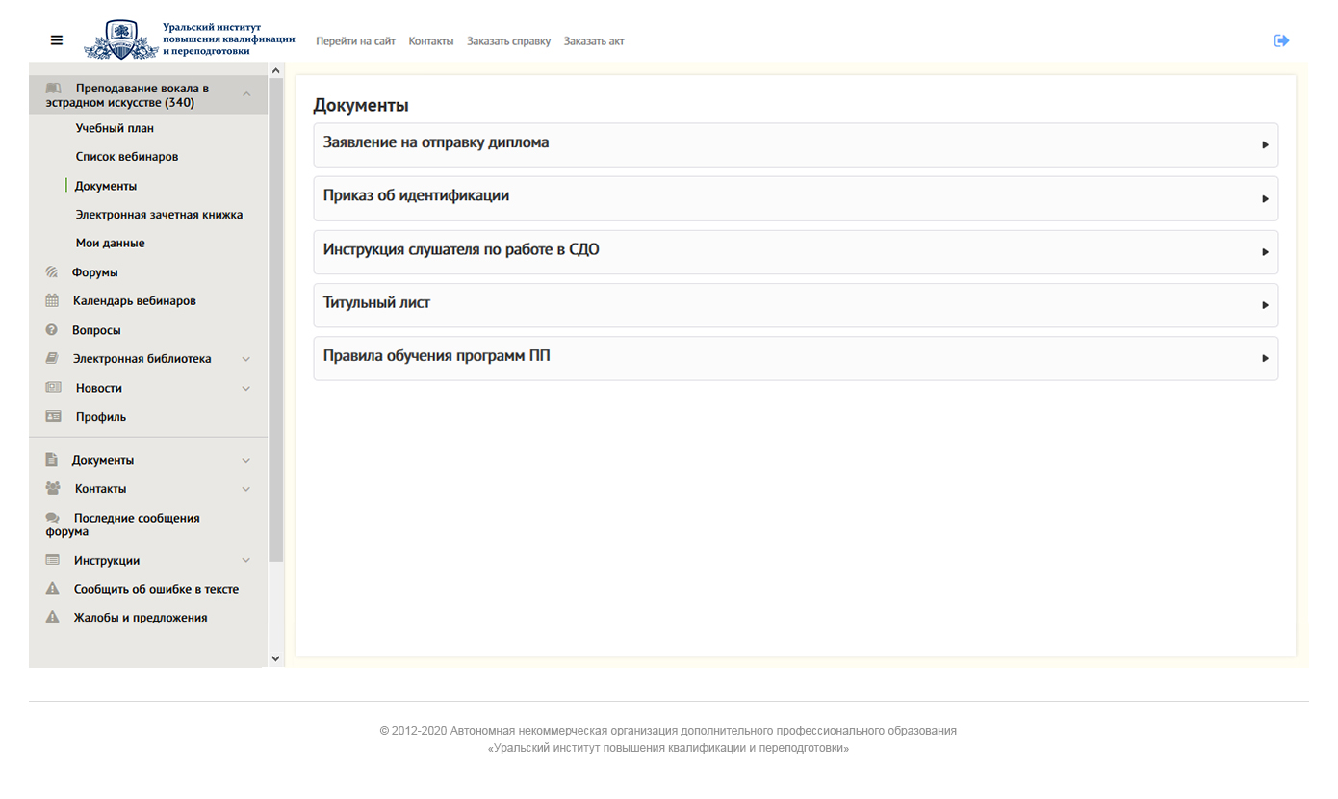The width and height of the screenshot is (1338, 799).
Task: Click the sidebar scroll down arrow
Action: (276, 658)
